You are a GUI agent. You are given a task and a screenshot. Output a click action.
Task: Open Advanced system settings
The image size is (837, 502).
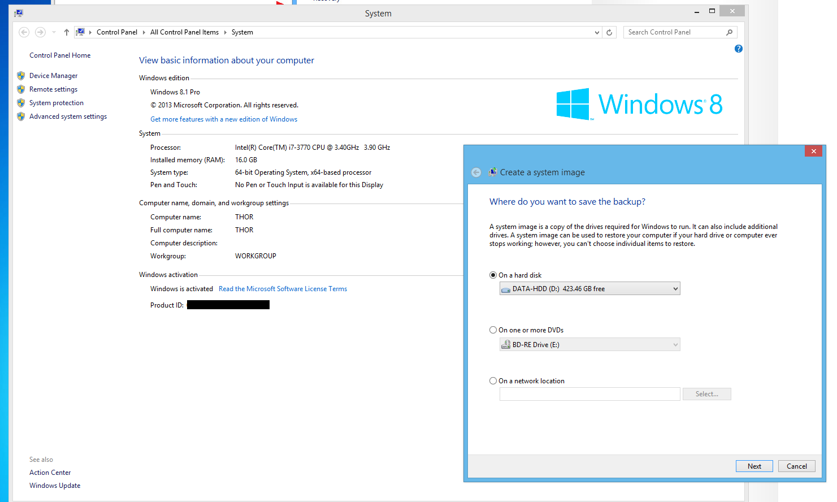coord(68,116)
